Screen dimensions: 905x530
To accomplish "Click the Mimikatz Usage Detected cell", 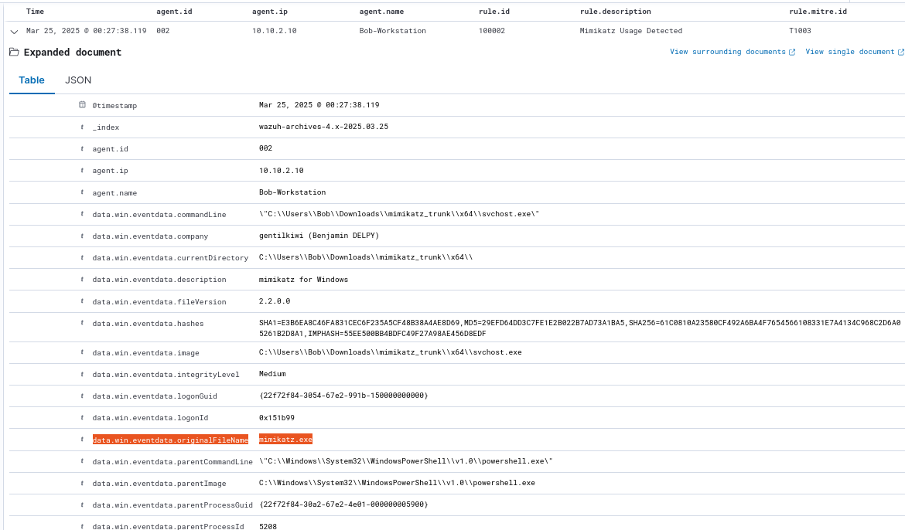I will (630, 31).
